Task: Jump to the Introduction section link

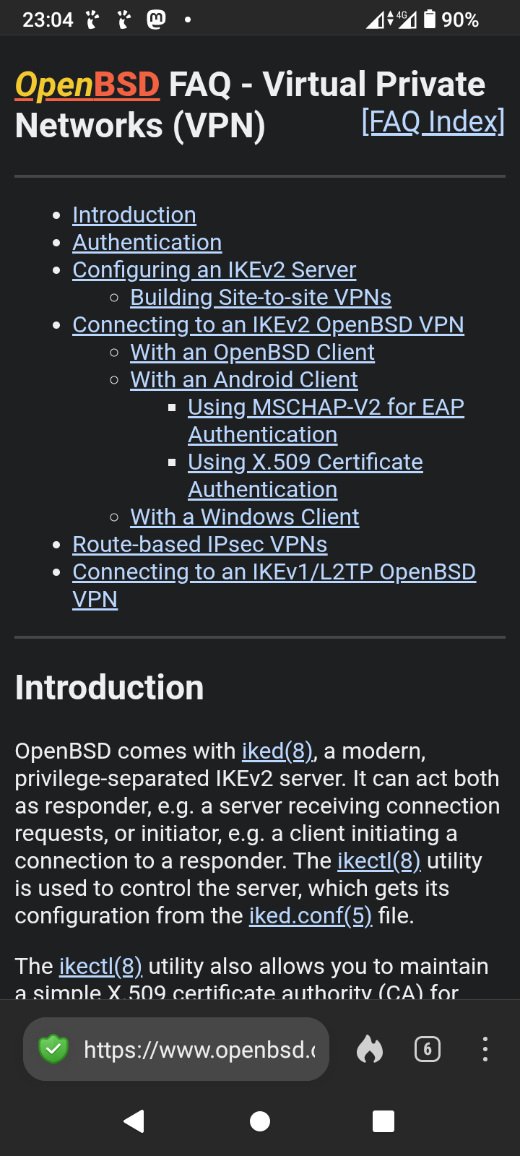Action: [134, 215]
